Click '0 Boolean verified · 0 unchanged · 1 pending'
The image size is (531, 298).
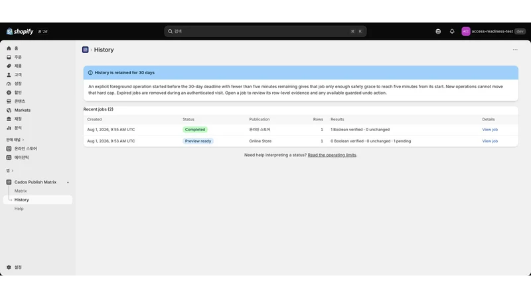(371, 141)
